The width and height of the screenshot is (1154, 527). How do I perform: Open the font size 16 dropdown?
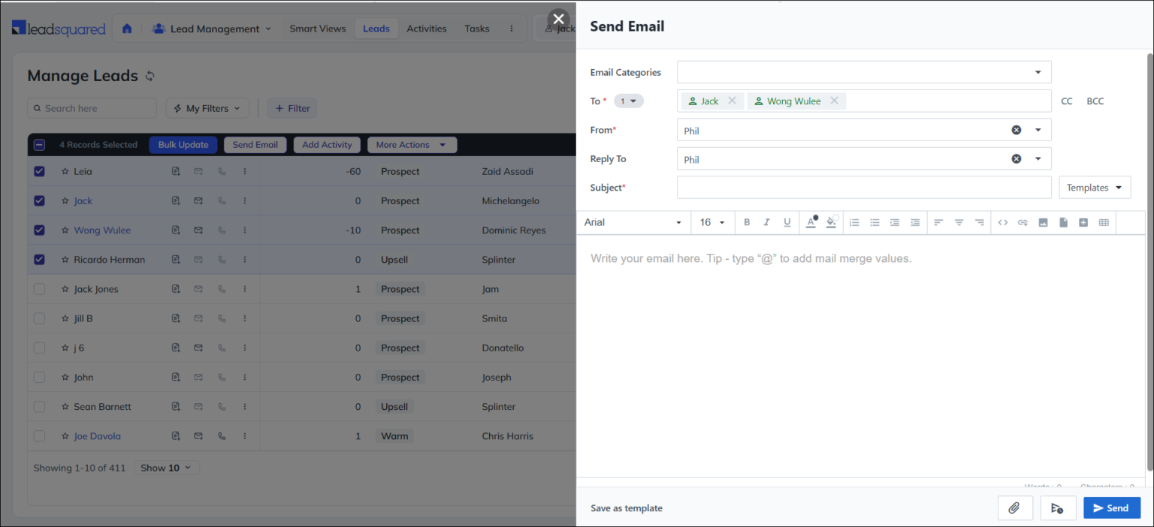point(712,222)
